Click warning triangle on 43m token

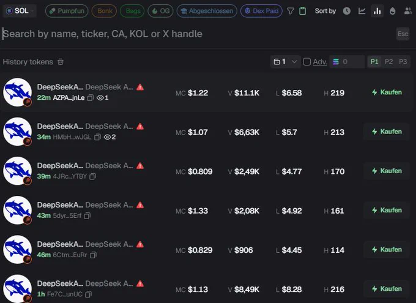point(140,205)
